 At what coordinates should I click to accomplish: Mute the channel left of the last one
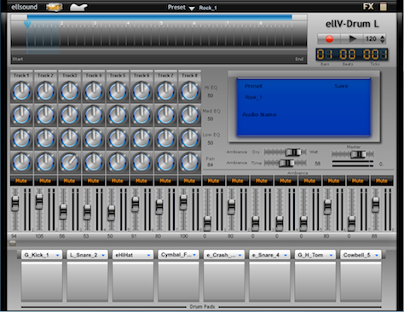coord(358,181)
